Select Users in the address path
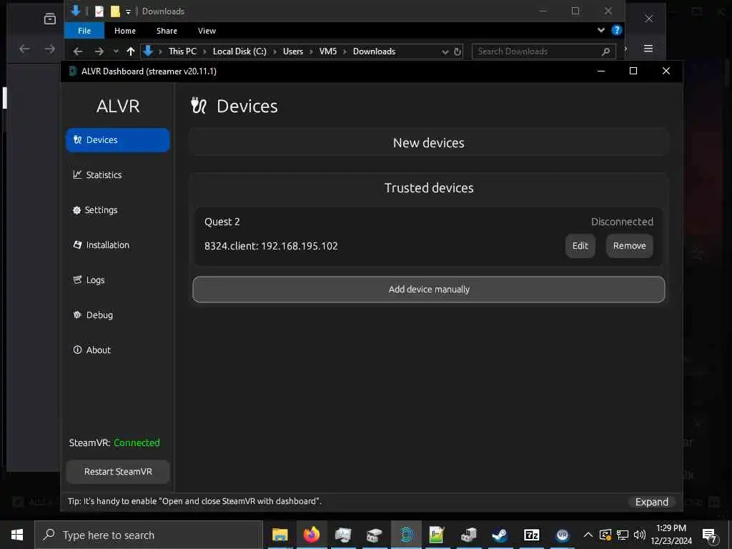Image resolution: width=732 pixels, height=549 pixels. tap(292, 51)
